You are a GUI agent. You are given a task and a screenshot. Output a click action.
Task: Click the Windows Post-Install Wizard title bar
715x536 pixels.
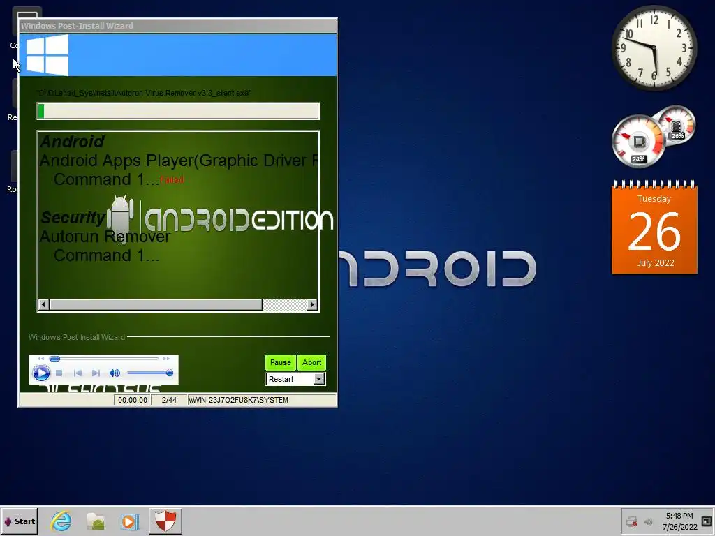point(178,26)
